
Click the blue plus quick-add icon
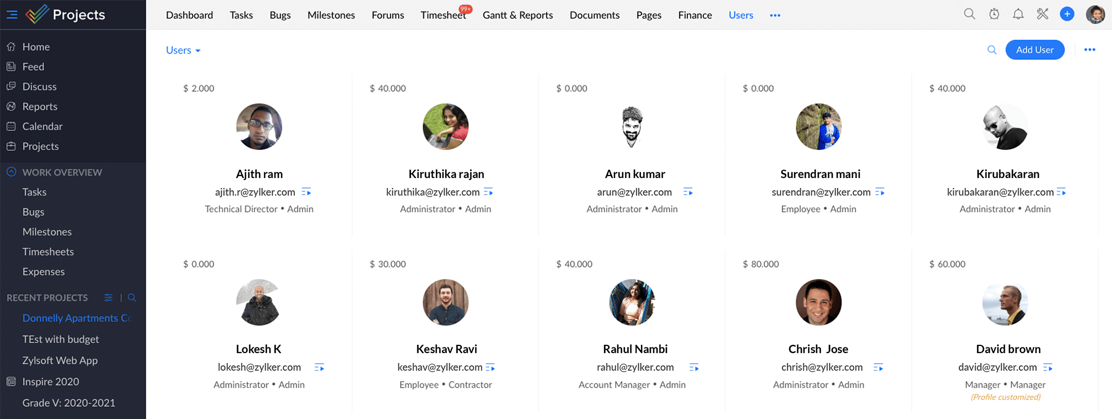pyautogui.click(x=1067, y=14)
